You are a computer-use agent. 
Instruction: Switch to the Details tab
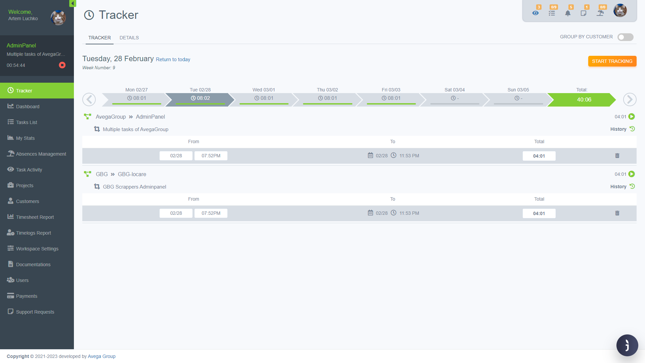pos(129,38)
